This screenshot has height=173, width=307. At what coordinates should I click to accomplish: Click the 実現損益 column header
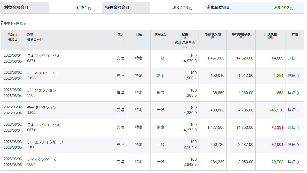point(270,36)
